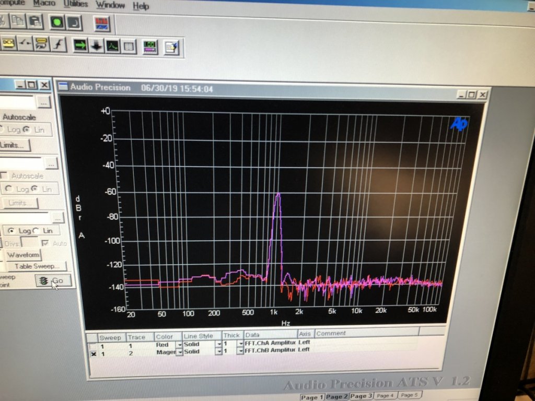Viewport: 535px width, 401px height.
Task: Open the Line Style dropdown for trace 1
Action: 219,344
